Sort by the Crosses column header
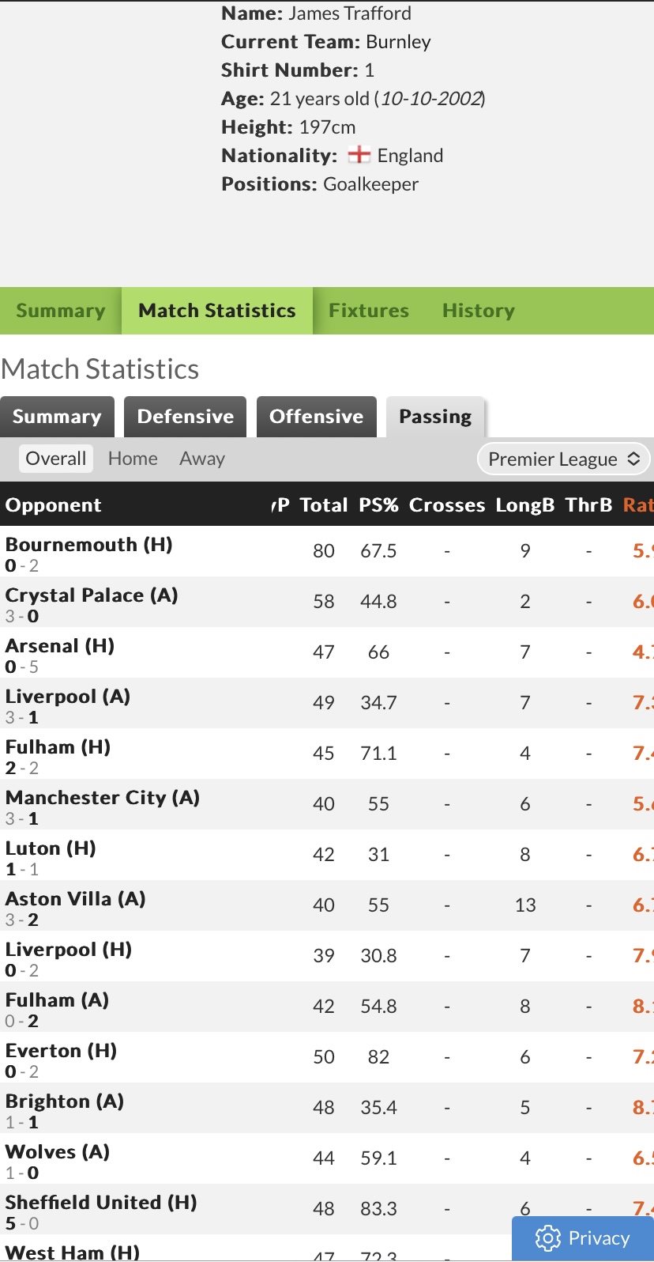The width and height of the screenshot is (654, 1262). point(447,505)
